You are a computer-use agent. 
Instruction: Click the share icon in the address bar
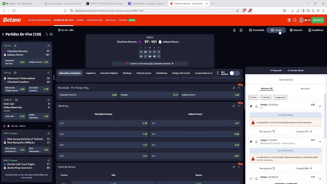click(x=238, y=11)
